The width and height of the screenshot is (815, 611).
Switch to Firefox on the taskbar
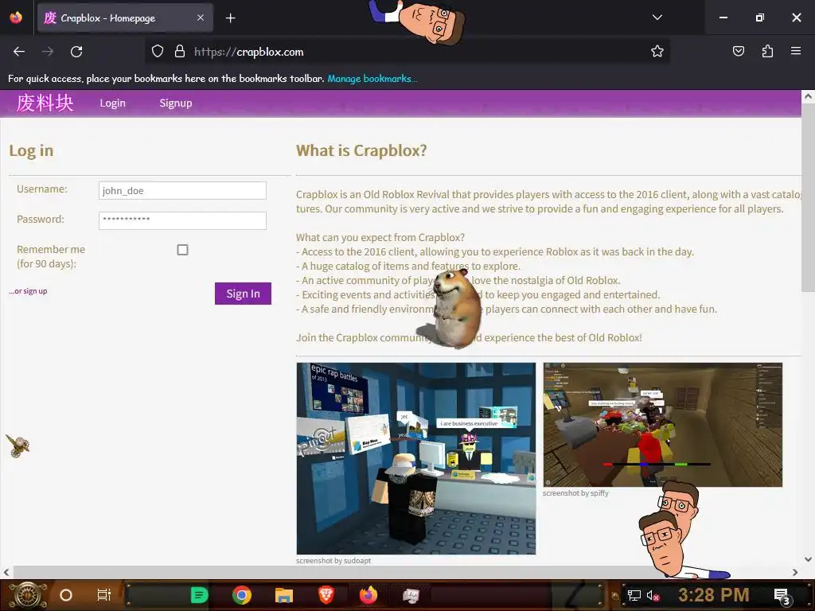pyautogui.click(x=369, y=595)
